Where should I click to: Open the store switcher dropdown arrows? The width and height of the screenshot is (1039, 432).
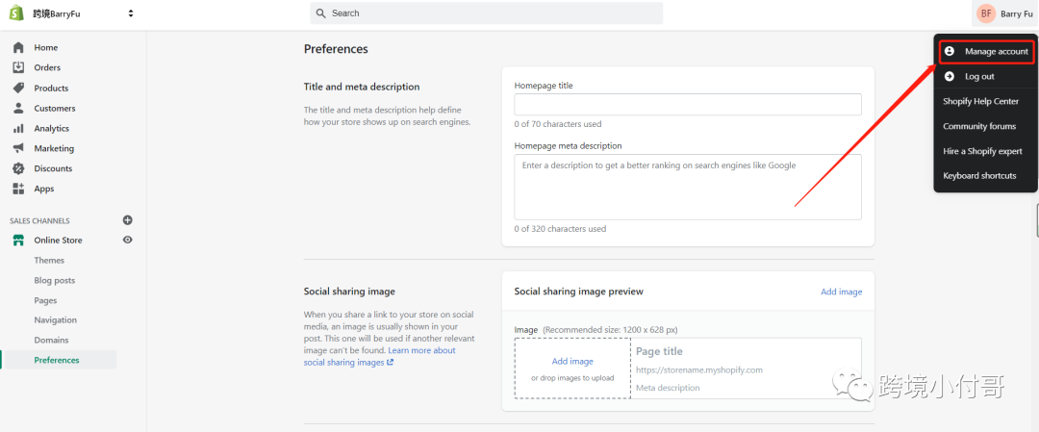(131, 13)
